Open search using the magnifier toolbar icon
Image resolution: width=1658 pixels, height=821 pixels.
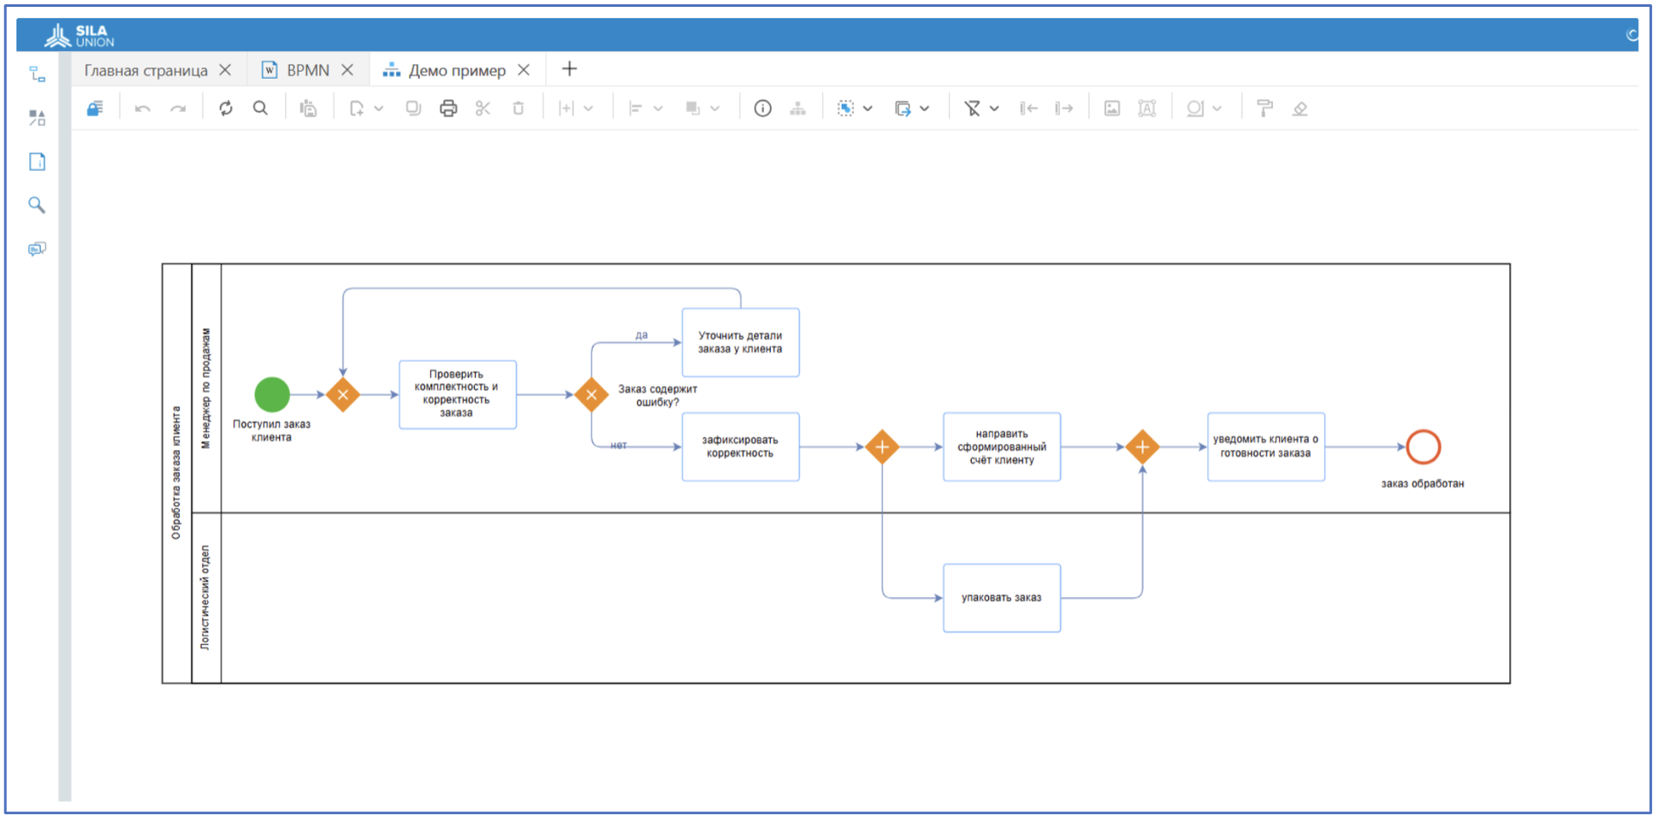(261, 108)
